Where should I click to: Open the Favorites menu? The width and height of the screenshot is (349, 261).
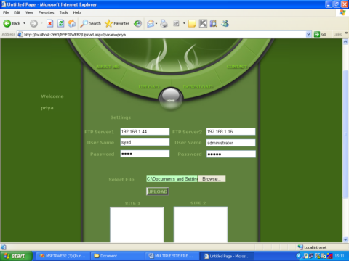click(x=46, y=12)
